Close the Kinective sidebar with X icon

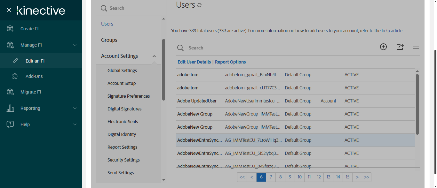[x=9, y=10]
